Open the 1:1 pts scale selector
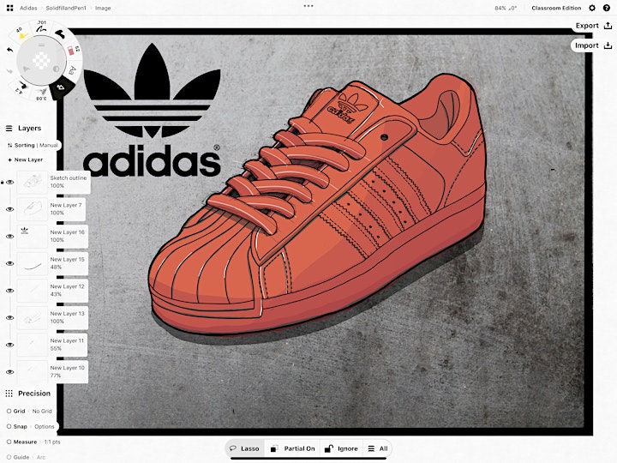 coord(52,442)
